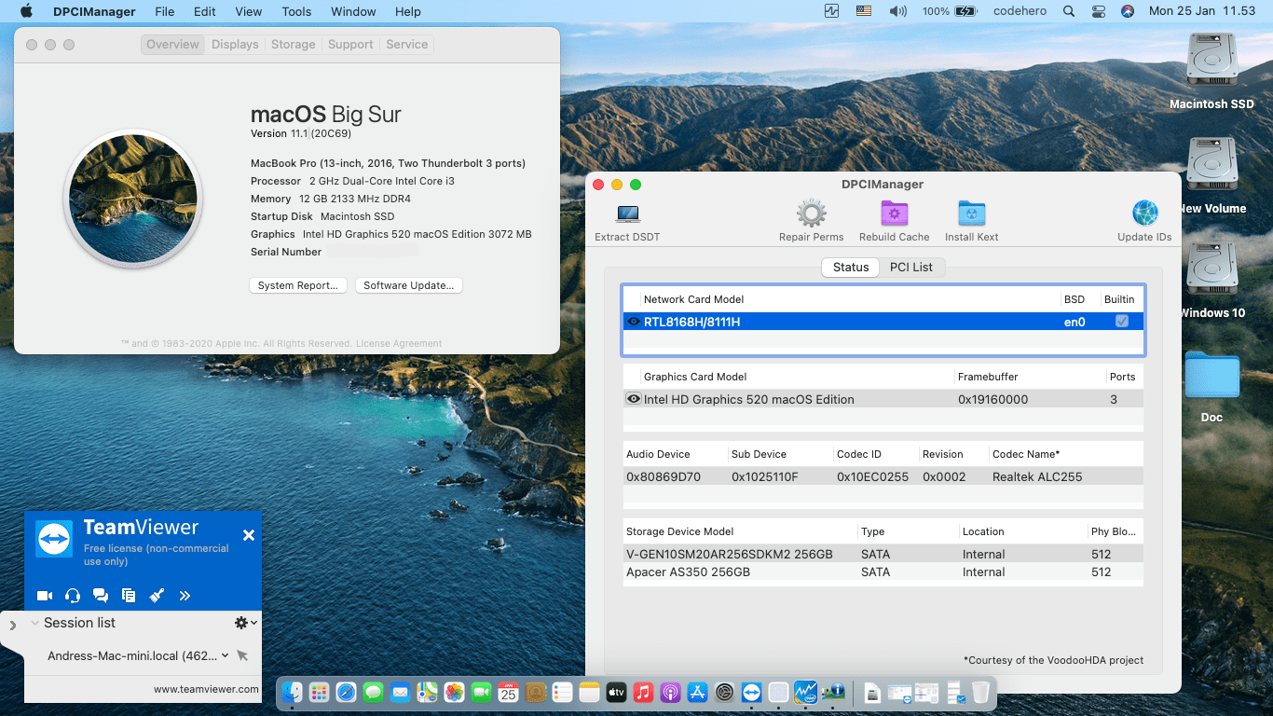Click framebuffer value 0x19160000
This screenshot has width=1273, height=716.
992,399
